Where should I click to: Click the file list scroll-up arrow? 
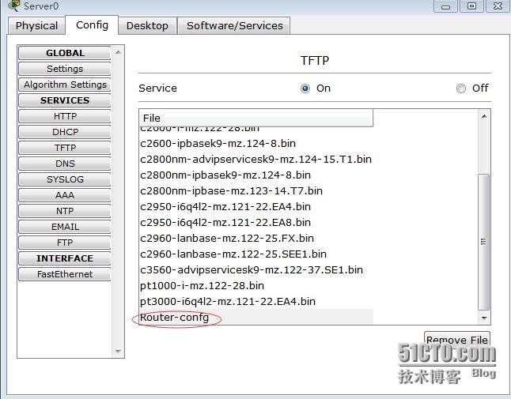click(x=484, y=116)
